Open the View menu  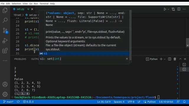[x=25, y=4]
